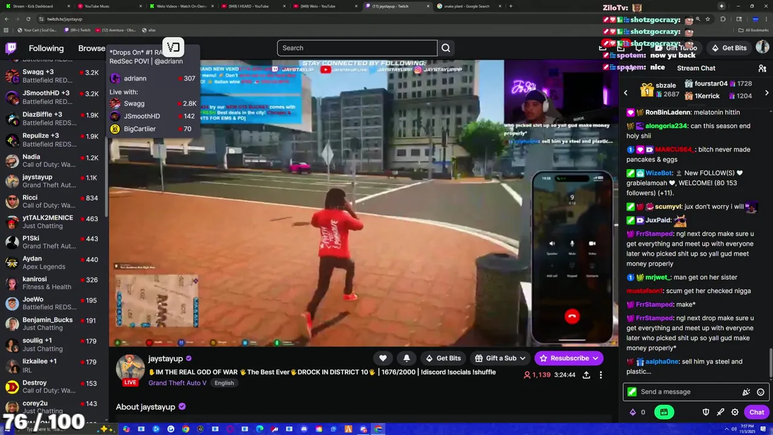
Task: Click the heart follow icon under the stream
Action: 383,358
